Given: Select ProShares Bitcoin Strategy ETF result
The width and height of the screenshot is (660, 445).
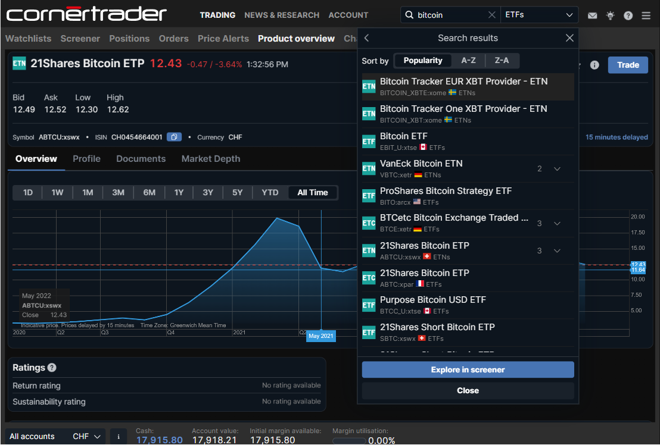Looking at the screenshot, I should pos(468,196).
